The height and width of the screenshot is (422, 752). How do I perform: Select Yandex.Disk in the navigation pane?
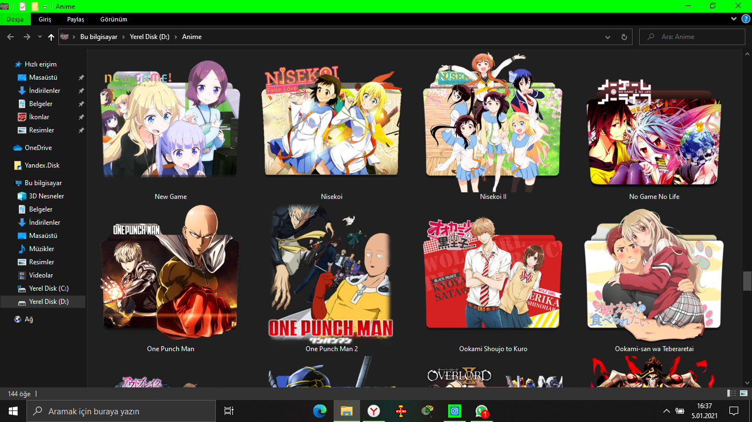(42, 165)
